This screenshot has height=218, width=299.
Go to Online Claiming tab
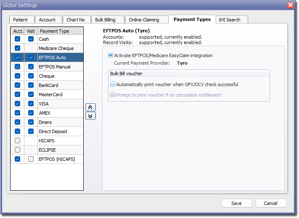click(144, 20)
